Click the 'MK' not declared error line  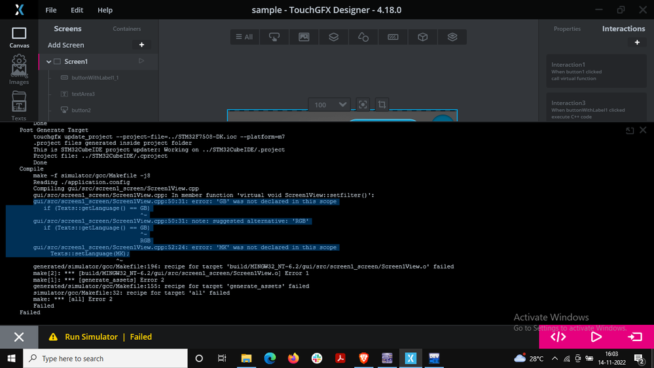point(185,248)
